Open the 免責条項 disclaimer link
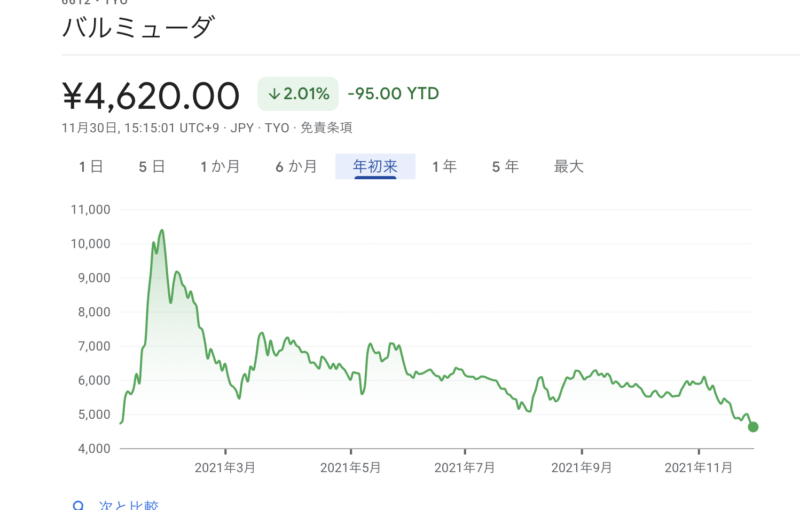 tap(326, 128)
